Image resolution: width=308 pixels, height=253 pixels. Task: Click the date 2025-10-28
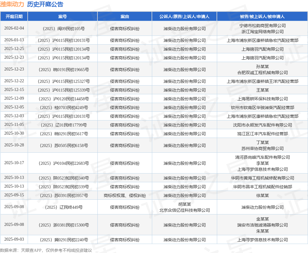[x=14, y=145]
